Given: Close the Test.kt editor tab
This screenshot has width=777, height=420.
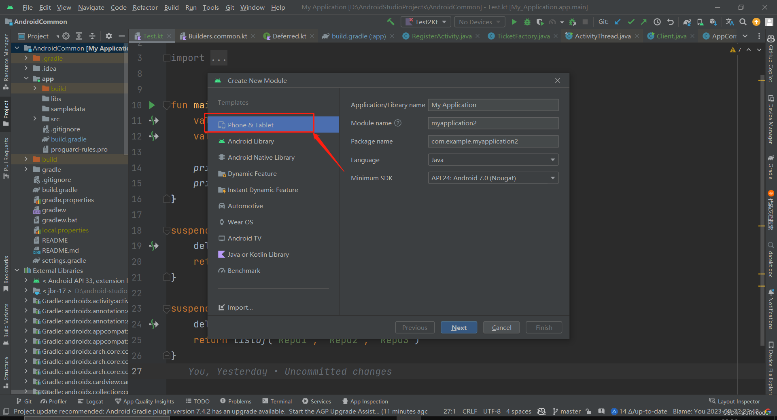Looking at the screenshot, I should click(x=169, y=36).
